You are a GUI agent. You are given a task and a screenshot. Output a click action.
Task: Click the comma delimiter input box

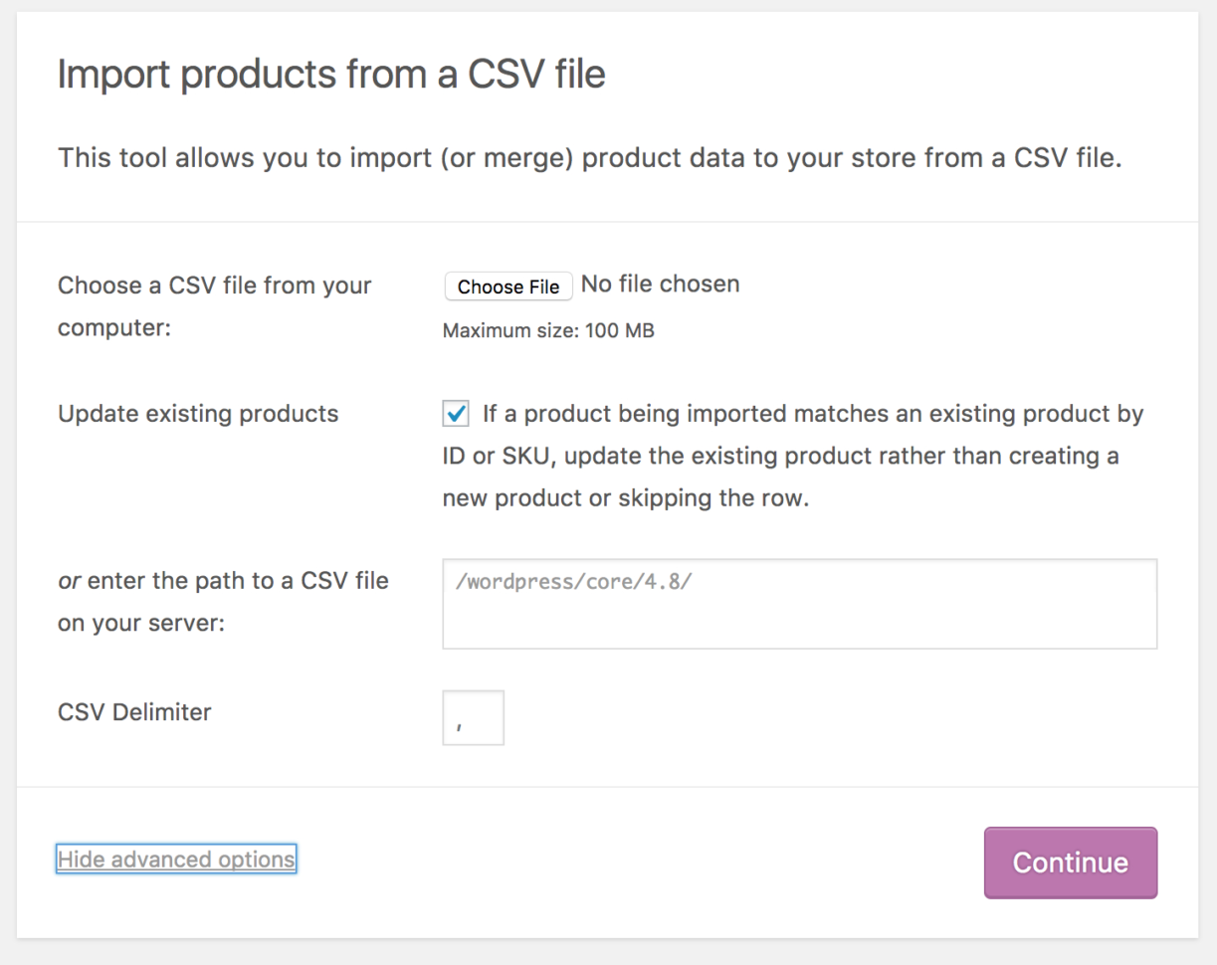473,716
